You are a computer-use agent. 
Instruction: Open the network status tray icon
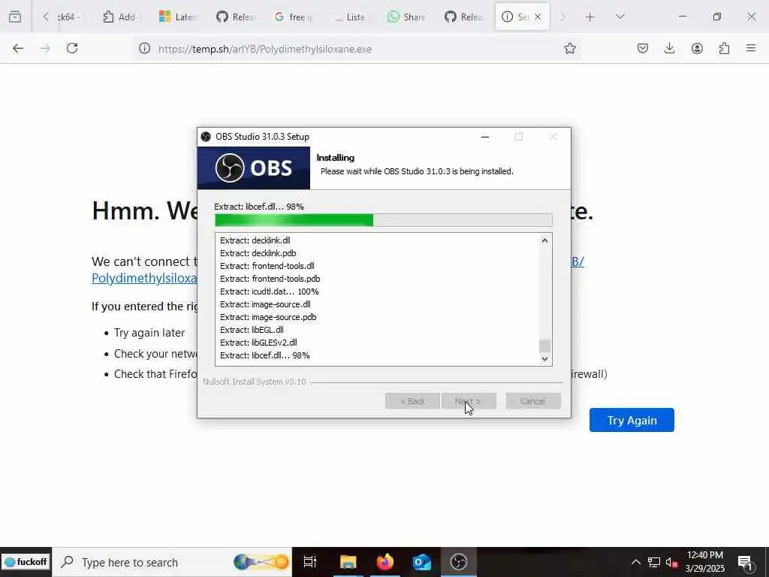click(x=654, y=562)
